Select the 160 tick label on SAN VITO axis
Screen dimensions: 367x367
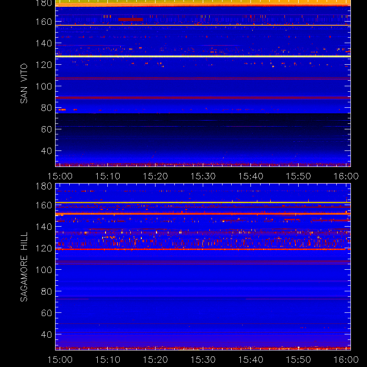click(x=44, y=22)
